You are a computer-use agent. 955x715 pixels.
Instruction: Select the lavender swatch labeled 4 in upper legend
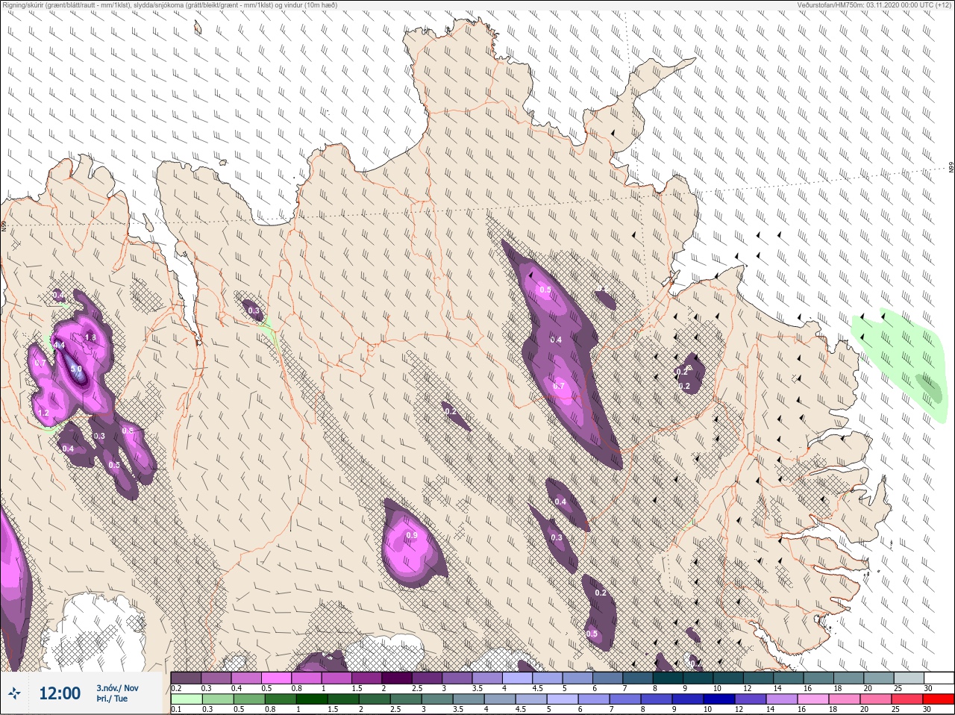[516, 678]
